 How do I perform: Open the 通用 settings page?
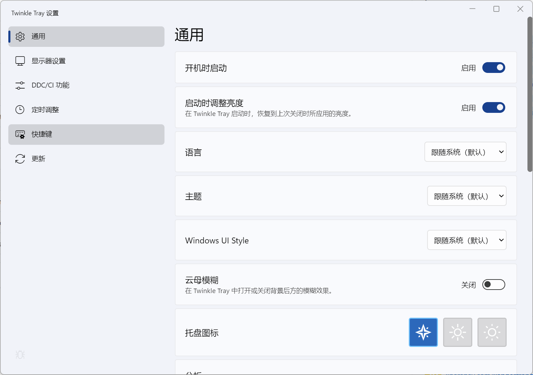[86, 36]
